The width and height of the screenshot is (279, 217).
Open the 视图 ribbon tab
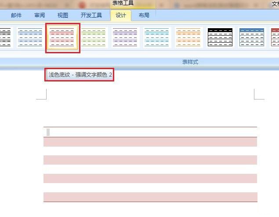(x=63, y=15)
